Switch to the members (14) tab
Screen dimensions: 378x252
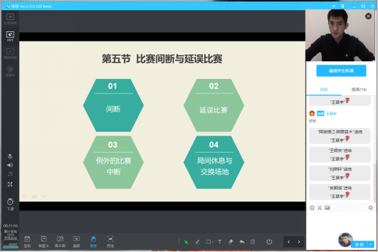(x=359, y=89)
